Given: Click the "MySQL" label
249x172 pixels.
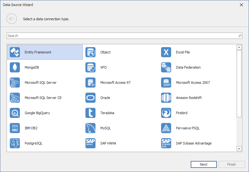Looking at the screenshot, I should point(106,128).
